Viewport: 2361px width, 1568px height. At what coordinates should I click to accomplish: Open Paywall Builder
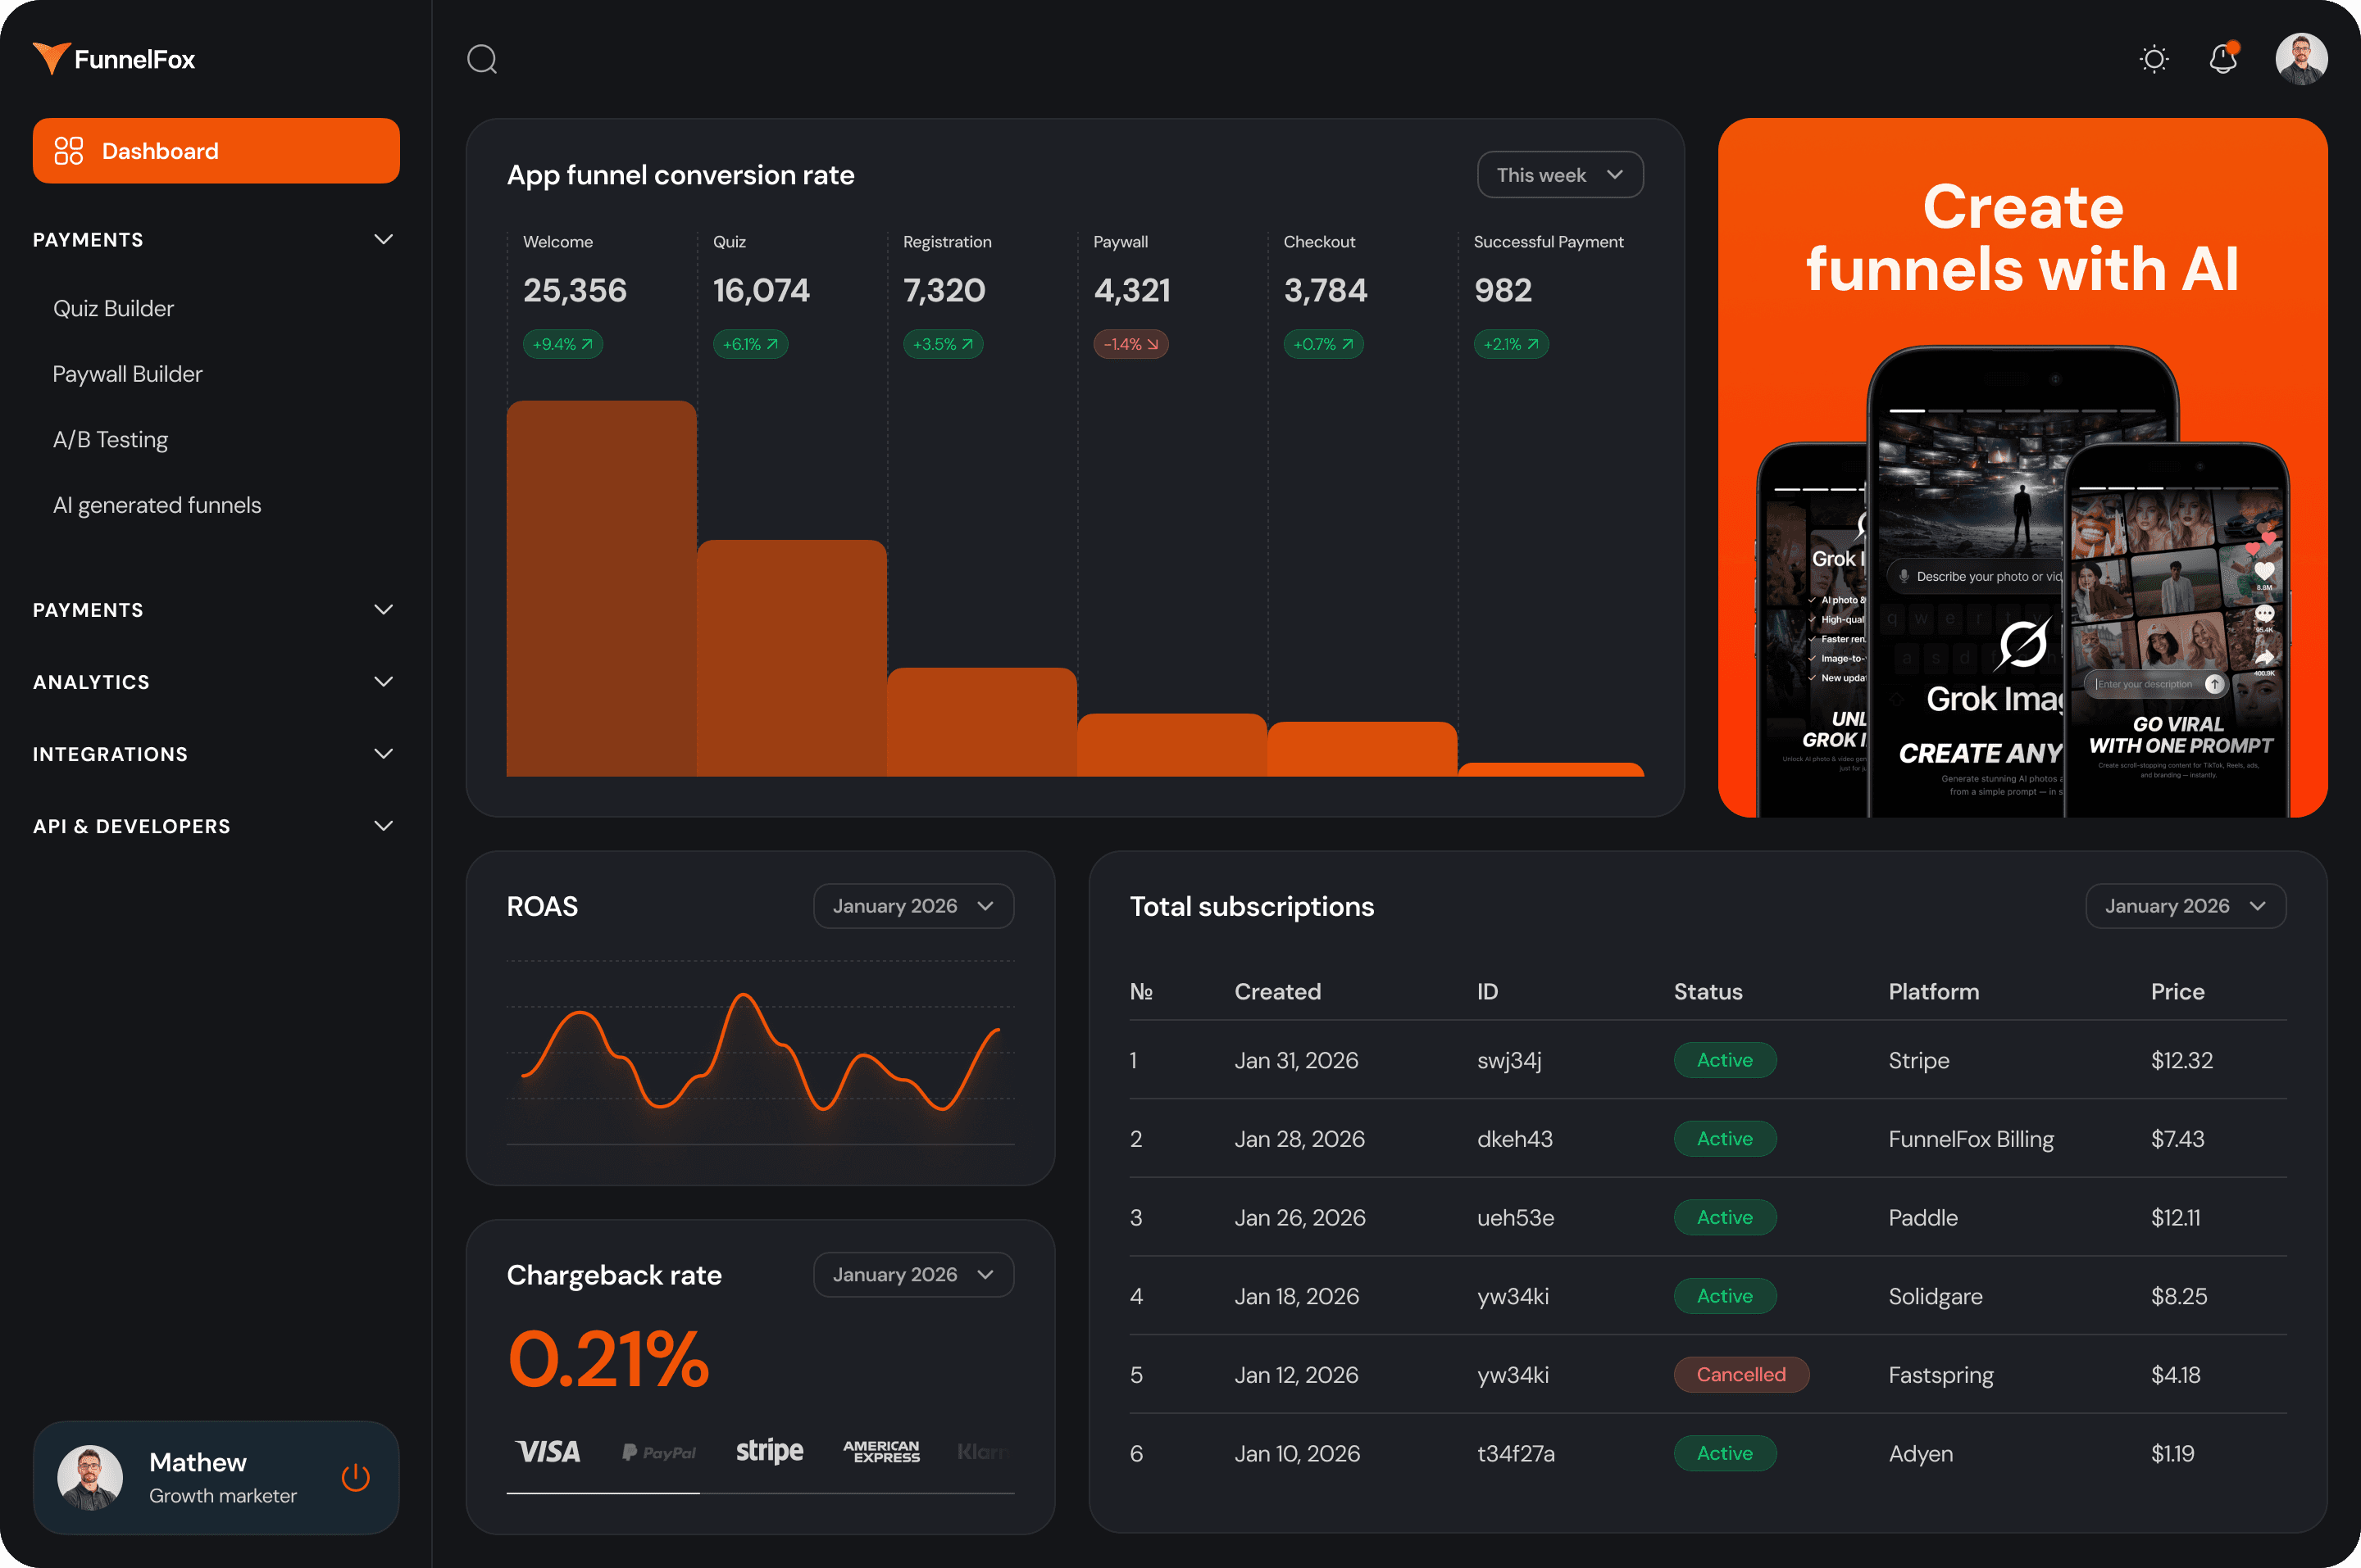coord(127,374)
